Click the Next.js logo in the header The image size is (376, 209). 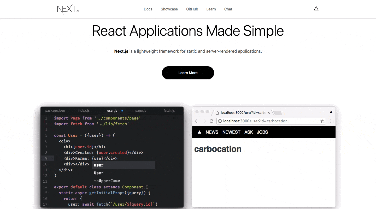pos(68,9)
